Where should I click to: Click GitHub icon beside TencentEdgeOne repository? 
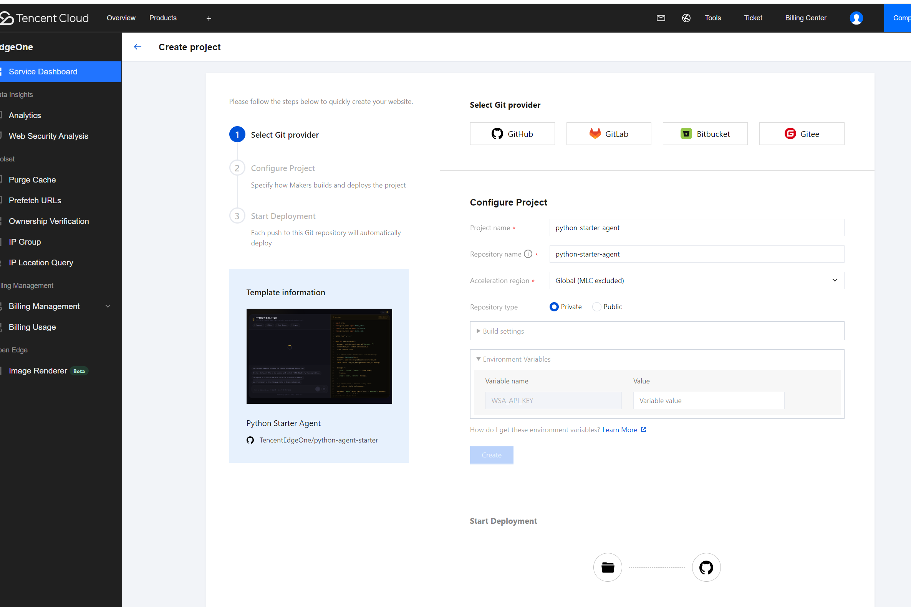250,440
